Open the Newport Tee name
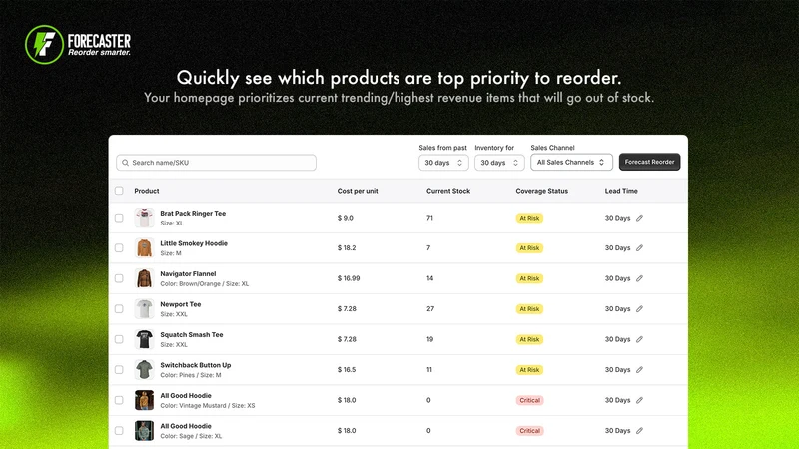 [x=181, y=304]
